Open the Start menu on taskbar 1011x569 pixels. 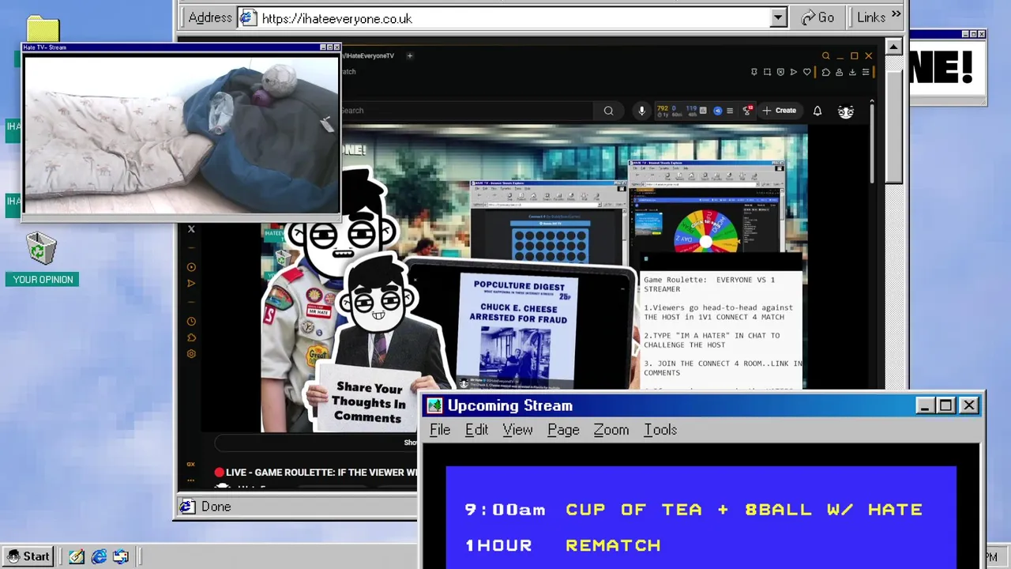[28, 556]
